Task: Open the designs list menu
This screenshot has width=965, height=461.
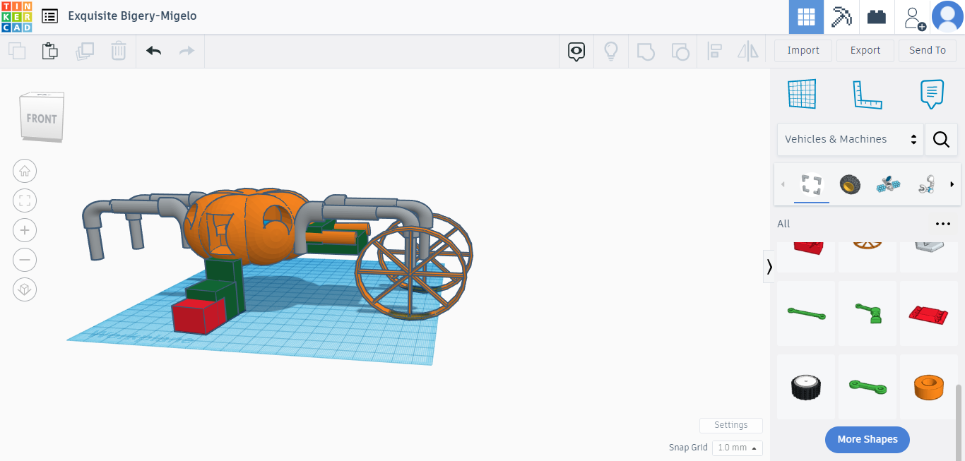Action: pos(49,16)
